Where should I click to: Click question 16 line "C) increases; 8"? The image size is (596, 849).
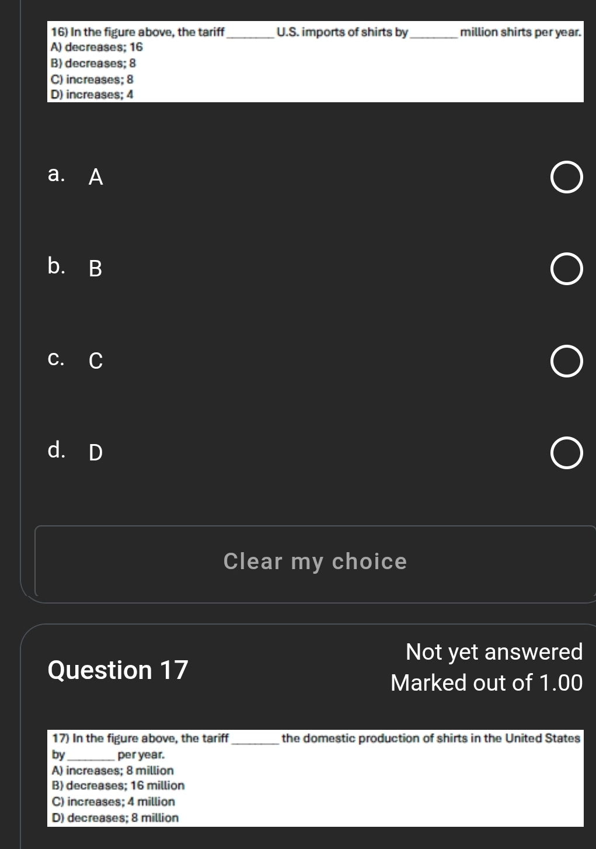tap(92, 79)
